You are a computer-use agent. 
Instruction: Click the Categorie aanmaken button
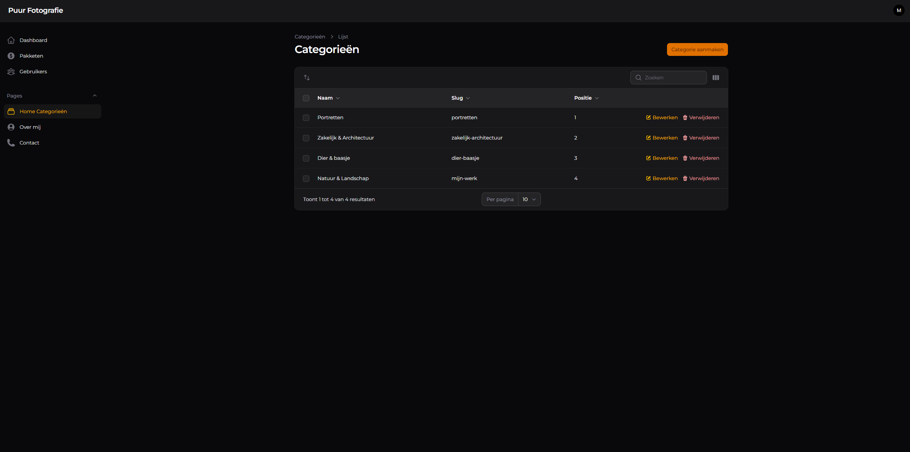click(x=697, y=49)
